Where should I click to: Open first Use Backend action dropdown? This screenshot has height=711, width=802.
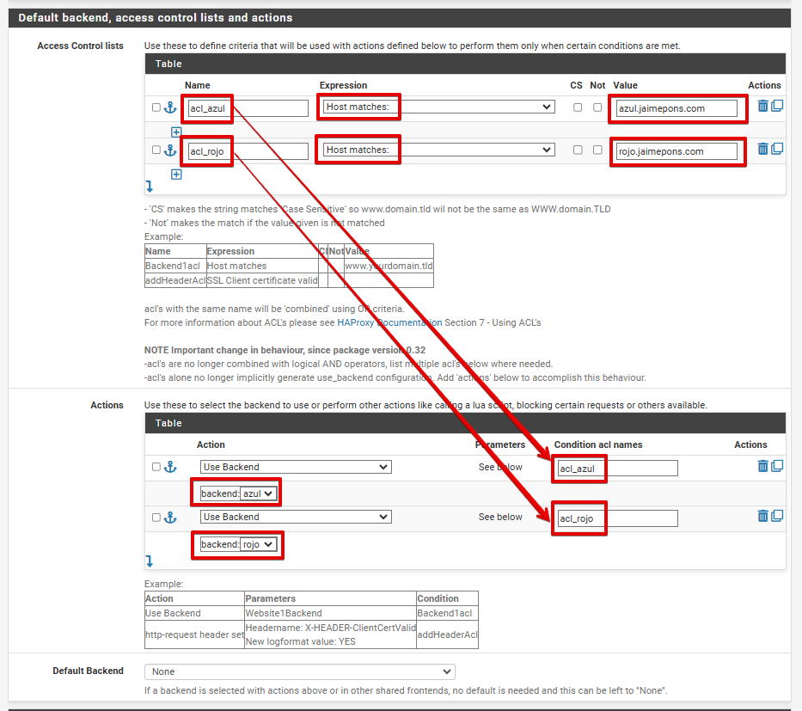click(296, 467)
